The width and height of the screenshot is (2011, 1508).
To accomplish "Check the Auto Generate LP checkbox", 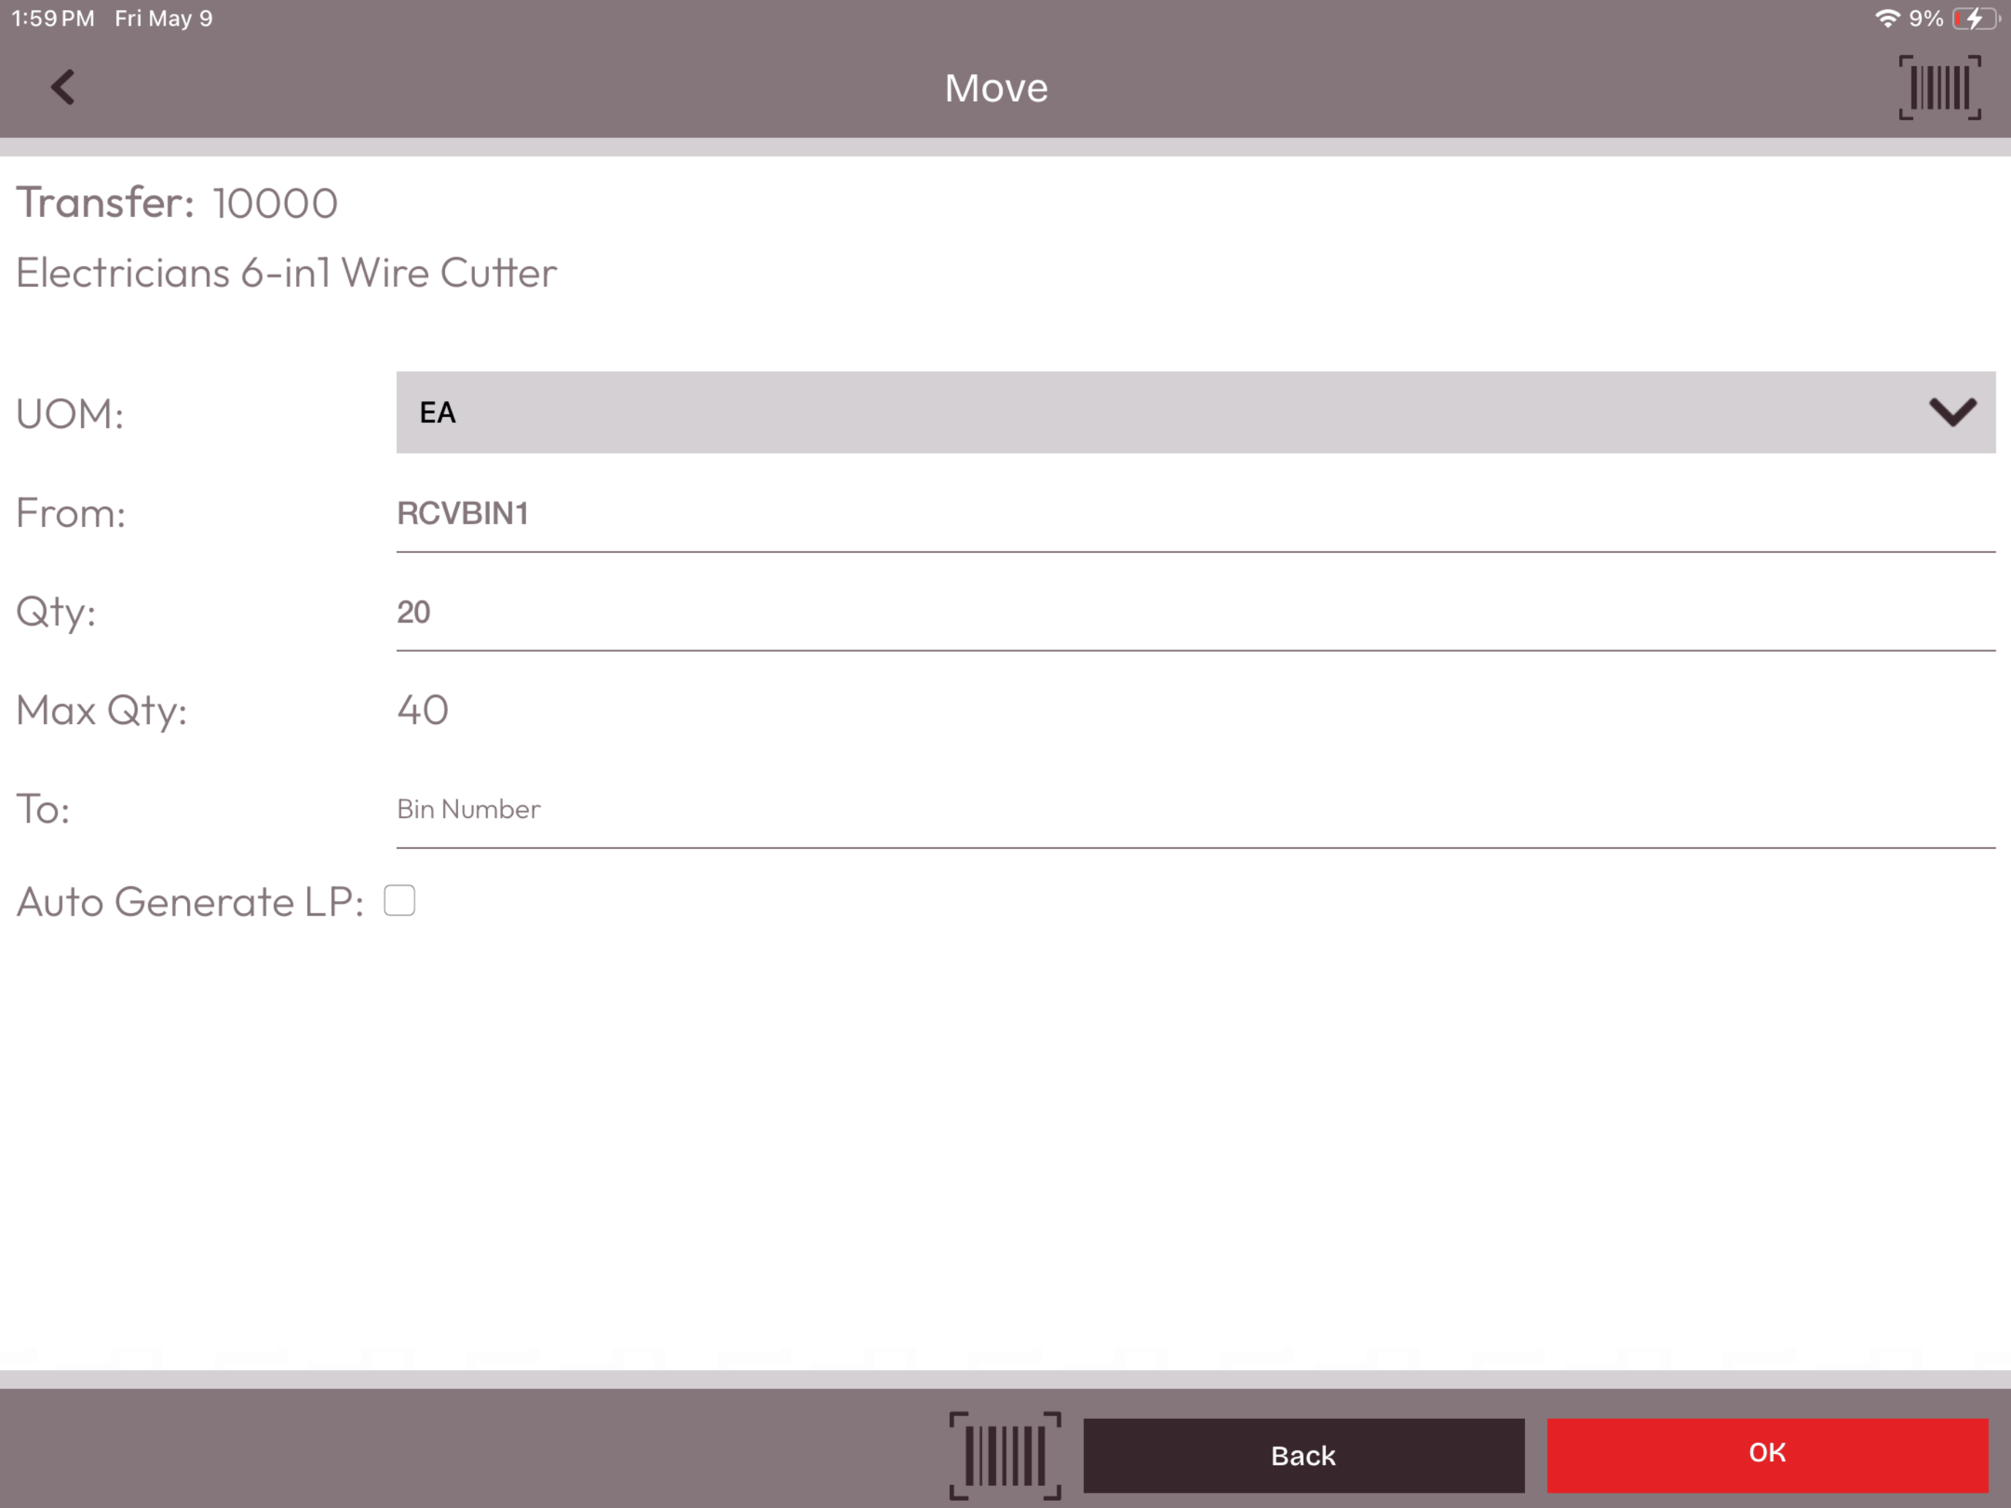I will point(399,901).
